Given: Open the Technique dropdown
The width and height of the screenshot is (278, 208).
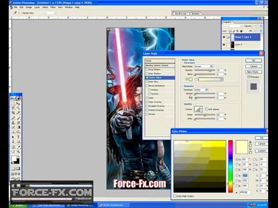Looking at the screenshot, I should (201, 90).
